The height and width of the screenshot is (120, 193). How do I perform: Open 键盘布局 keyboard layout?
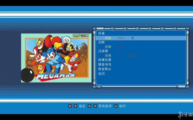[105, 64]
